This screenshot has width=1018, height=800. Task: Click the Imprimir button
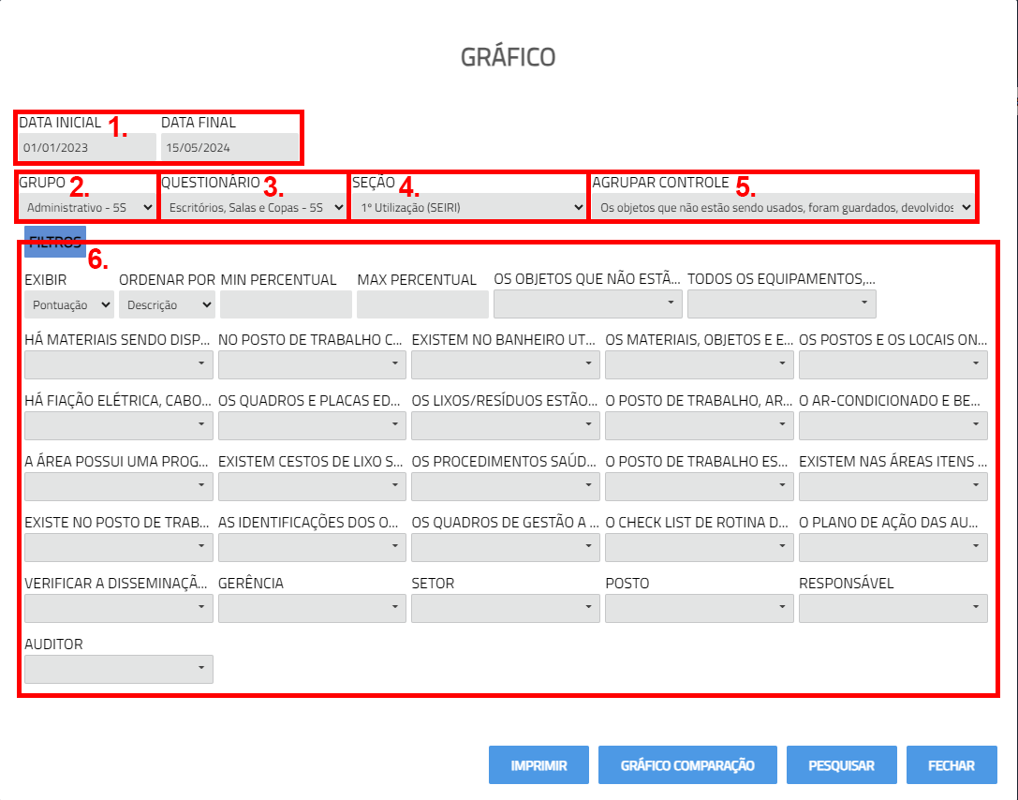(539, 765)
